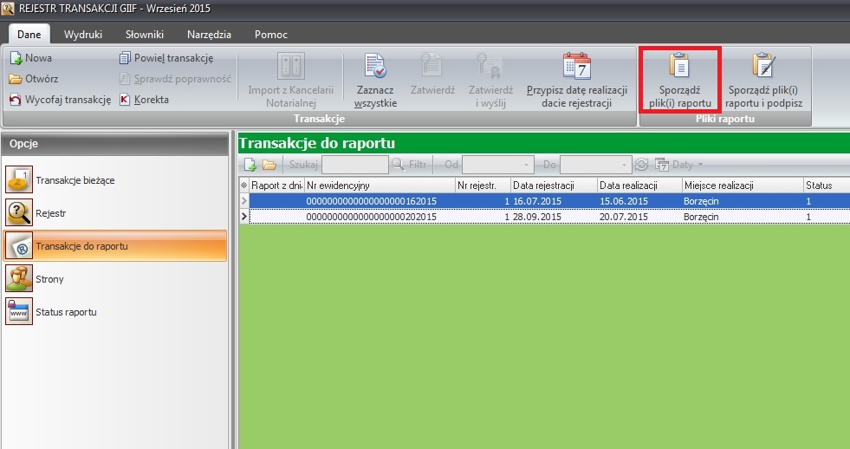This screenshot has height=449, width=850.
Task: Expand row with number ending 202015
Action: tap(244, 217)
